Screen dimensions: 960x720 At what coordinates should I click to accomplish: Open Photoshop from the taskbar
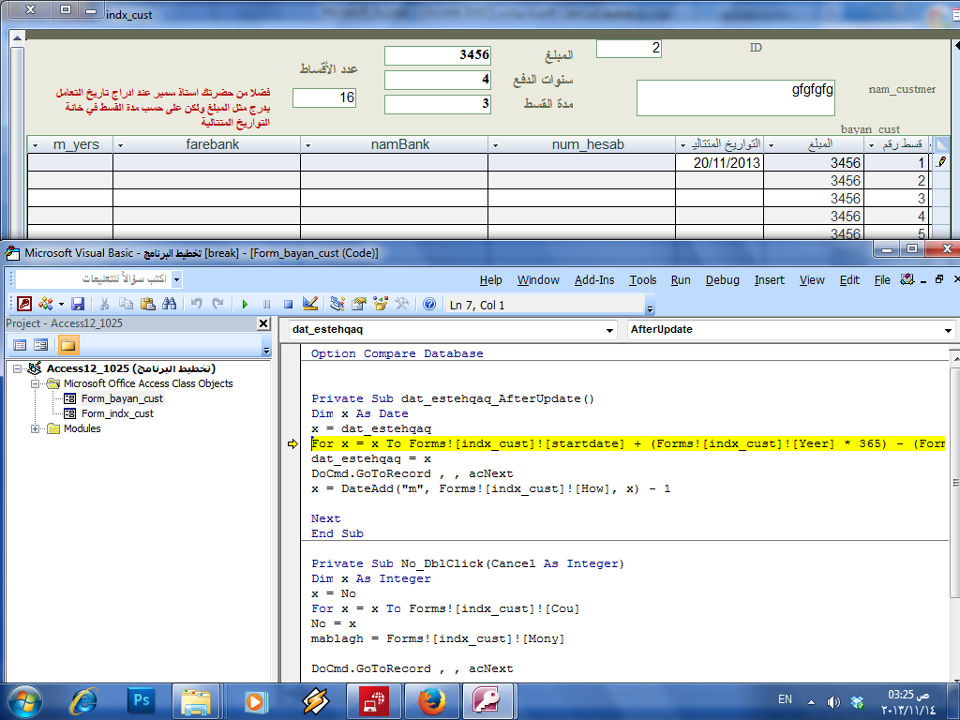click(x=141, y=701)
